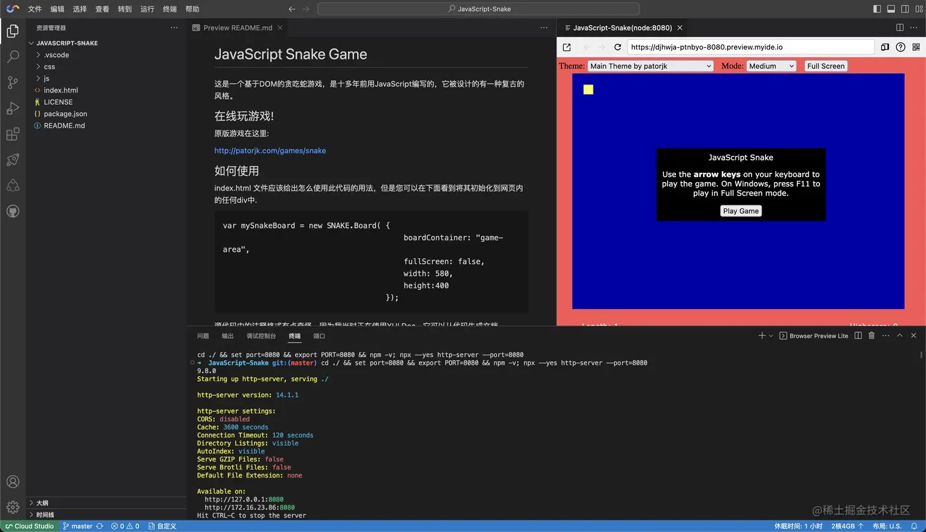Open the device emulation icon in preview

(x=885, y=47)
